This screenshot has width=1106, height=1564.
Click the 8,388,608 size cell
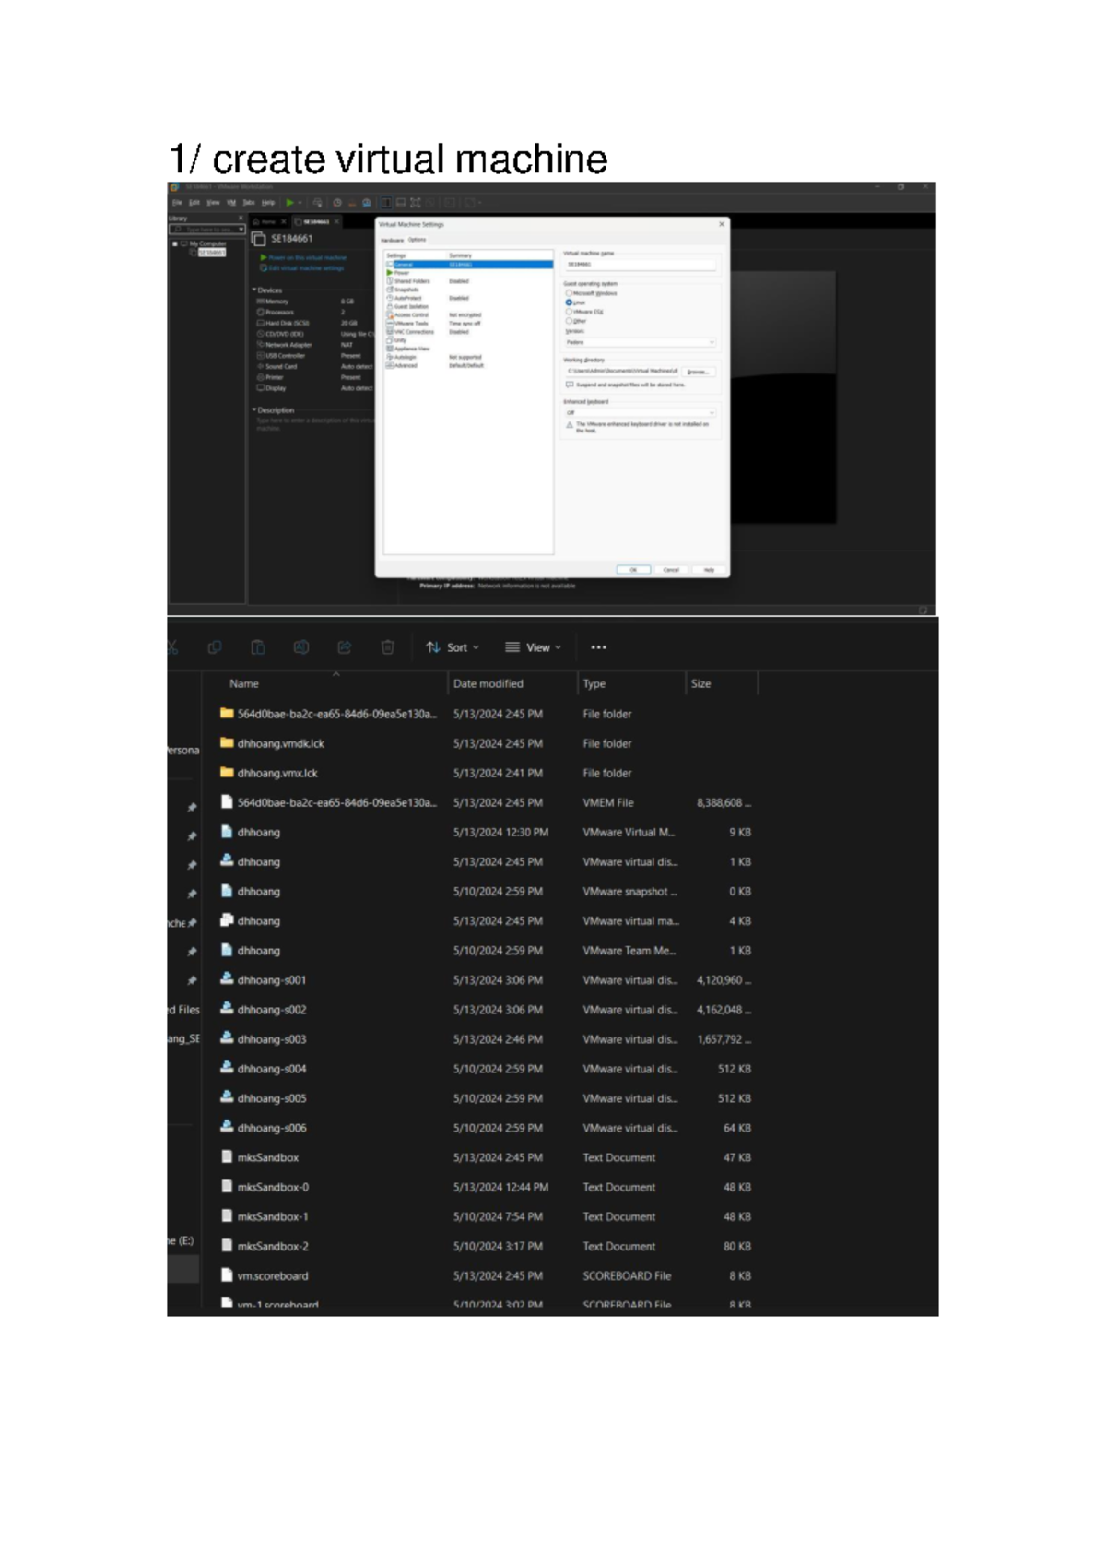tap(724, 802)
